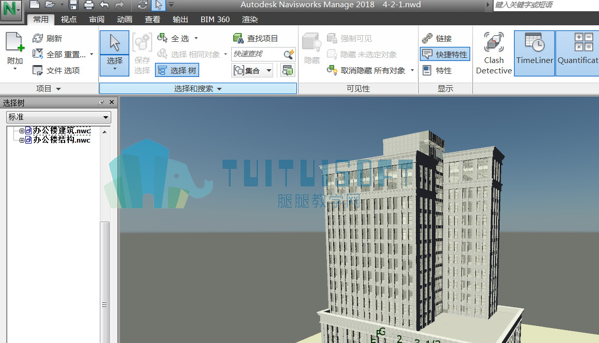Image resolution: width=599 pixels, height=343 pixels.
Task: Run quick find with magnifier icon
Action: (289, 54)
